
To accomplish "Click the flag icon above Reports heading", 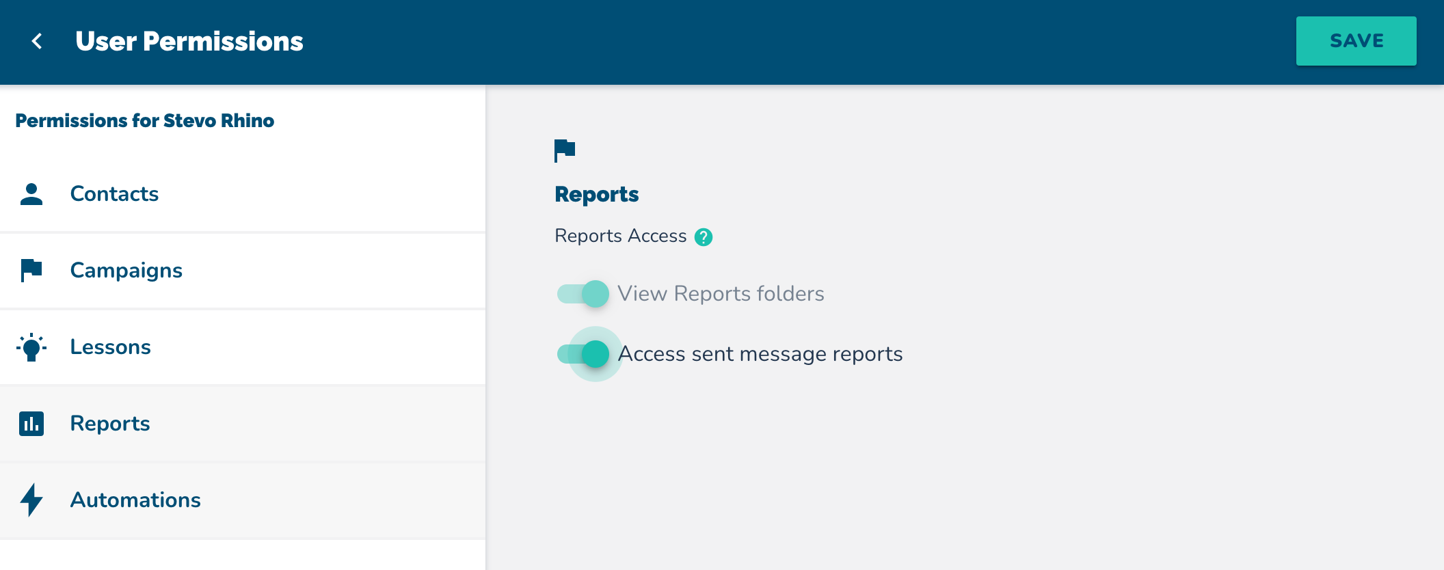I will 565,150.
